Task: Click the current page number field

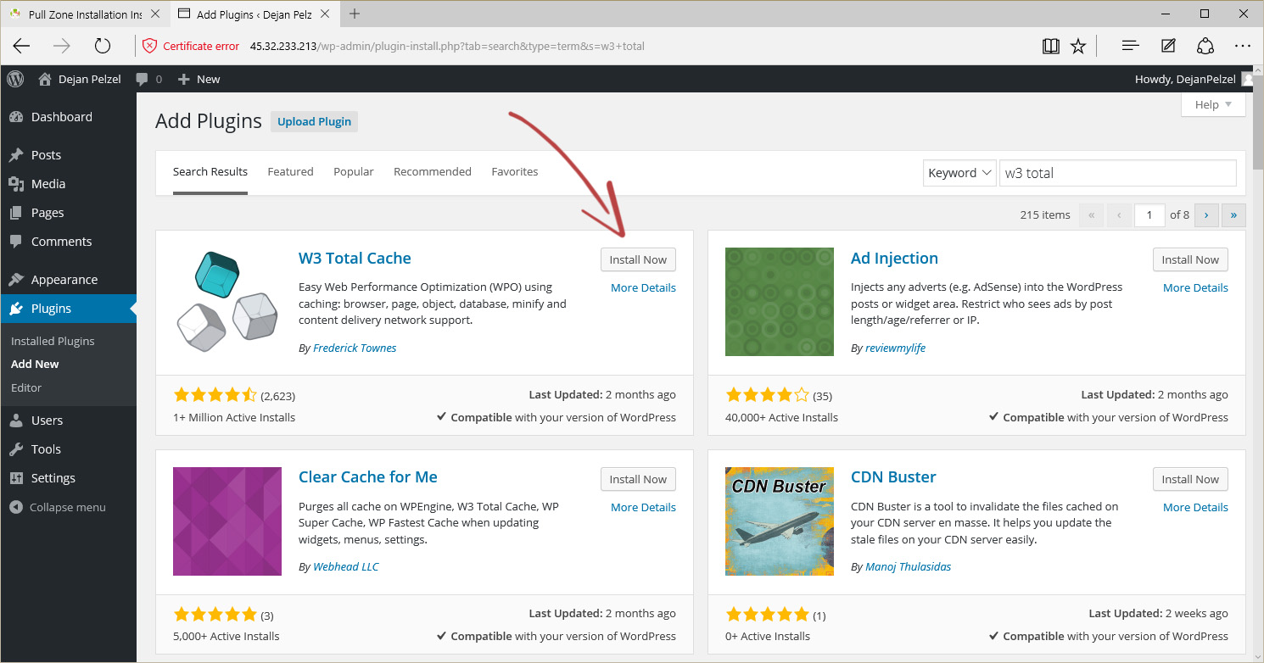Action: tap(1149, 214)
